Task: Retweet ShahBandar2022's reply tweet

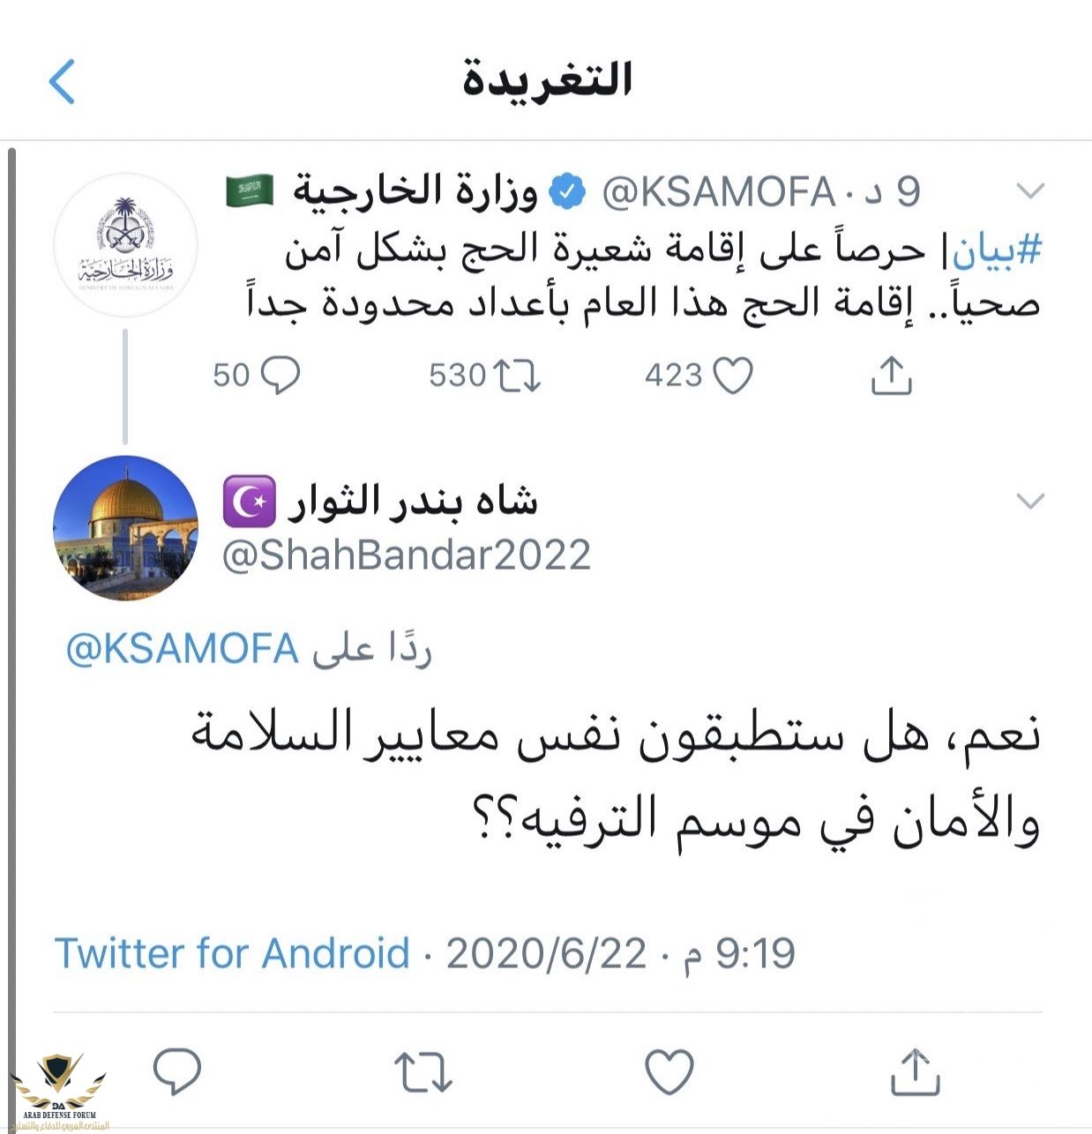Action: tap(423, 1071)
